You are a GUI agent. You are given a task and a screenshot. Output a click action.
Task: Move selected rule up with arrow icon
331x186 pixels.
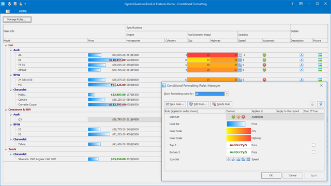pyautogui.click(x=312, y=104)
